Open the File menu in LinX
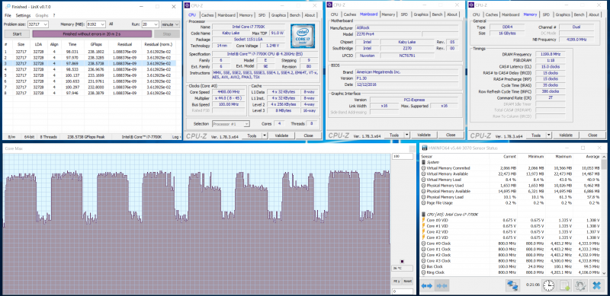This screenshot has width=610, height=296. [8, 15]
